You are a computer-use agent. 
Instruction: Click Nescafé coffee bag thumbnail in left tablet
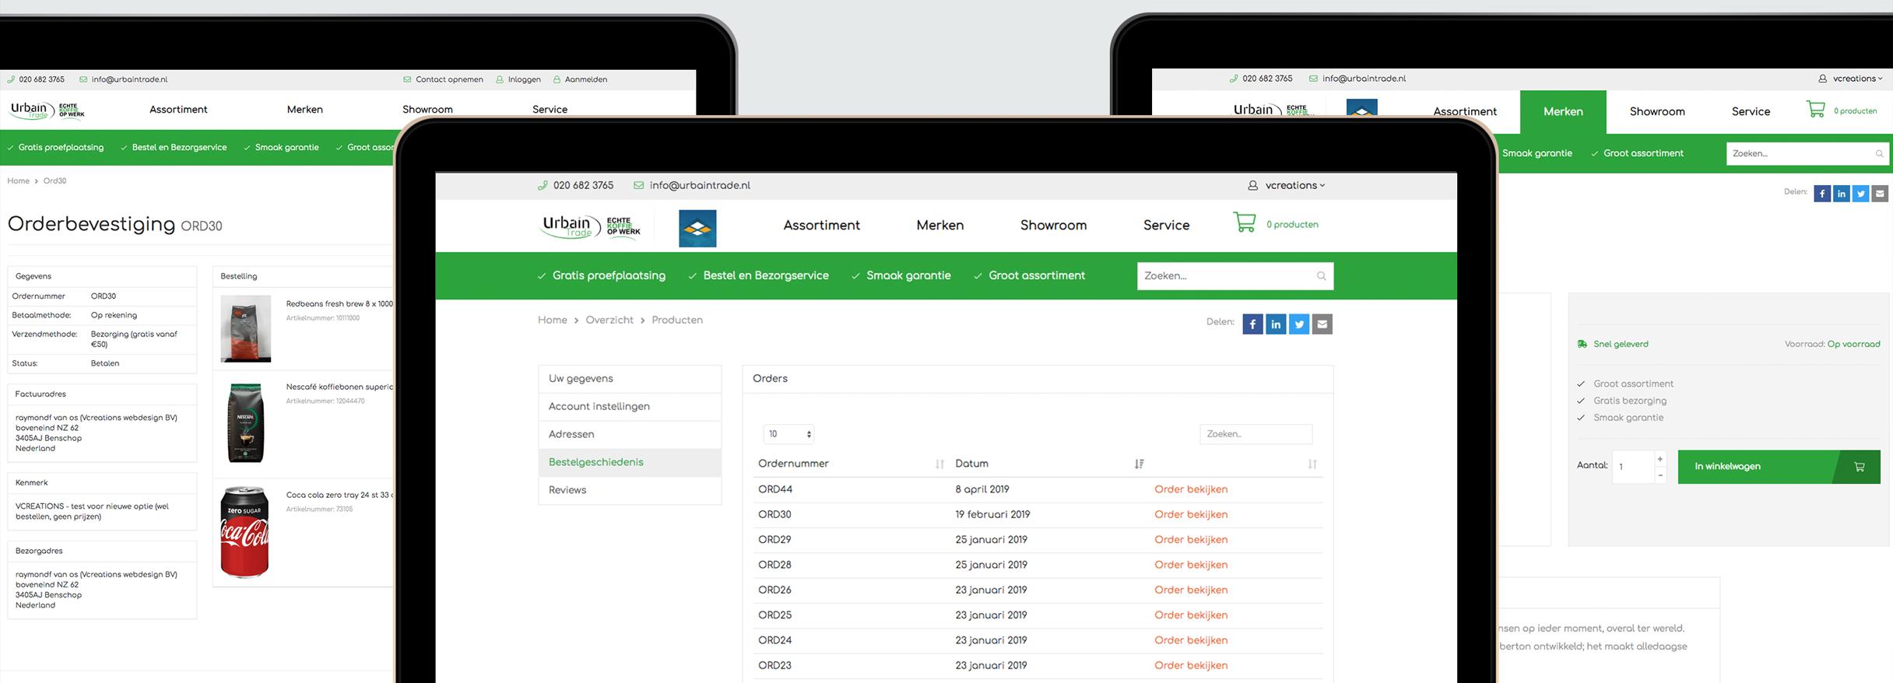[x=246, y=423]
